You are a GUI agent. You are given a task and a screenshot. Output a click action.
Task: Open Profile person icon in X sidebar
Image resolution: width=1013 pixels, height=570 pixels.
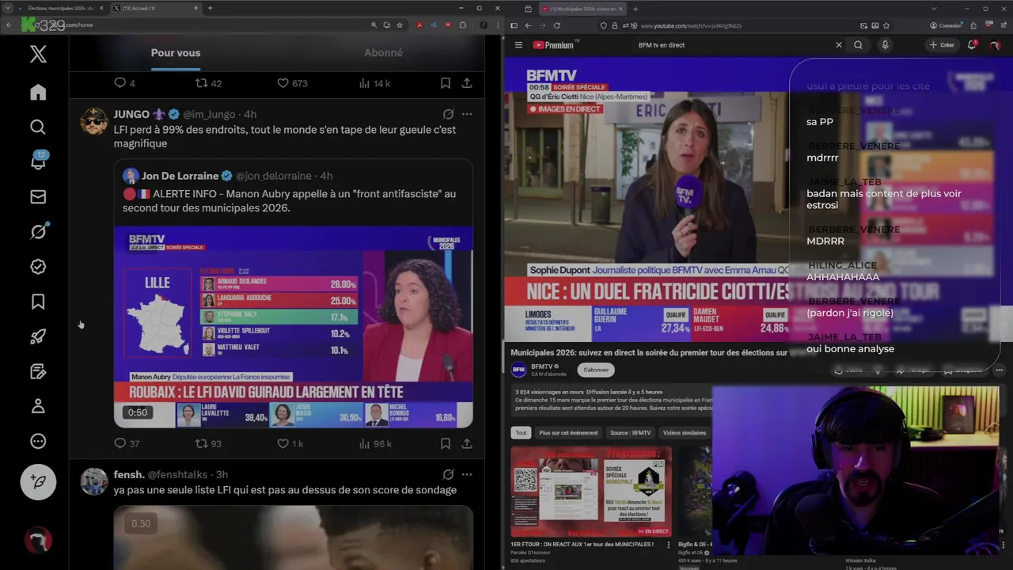point(38,406)
